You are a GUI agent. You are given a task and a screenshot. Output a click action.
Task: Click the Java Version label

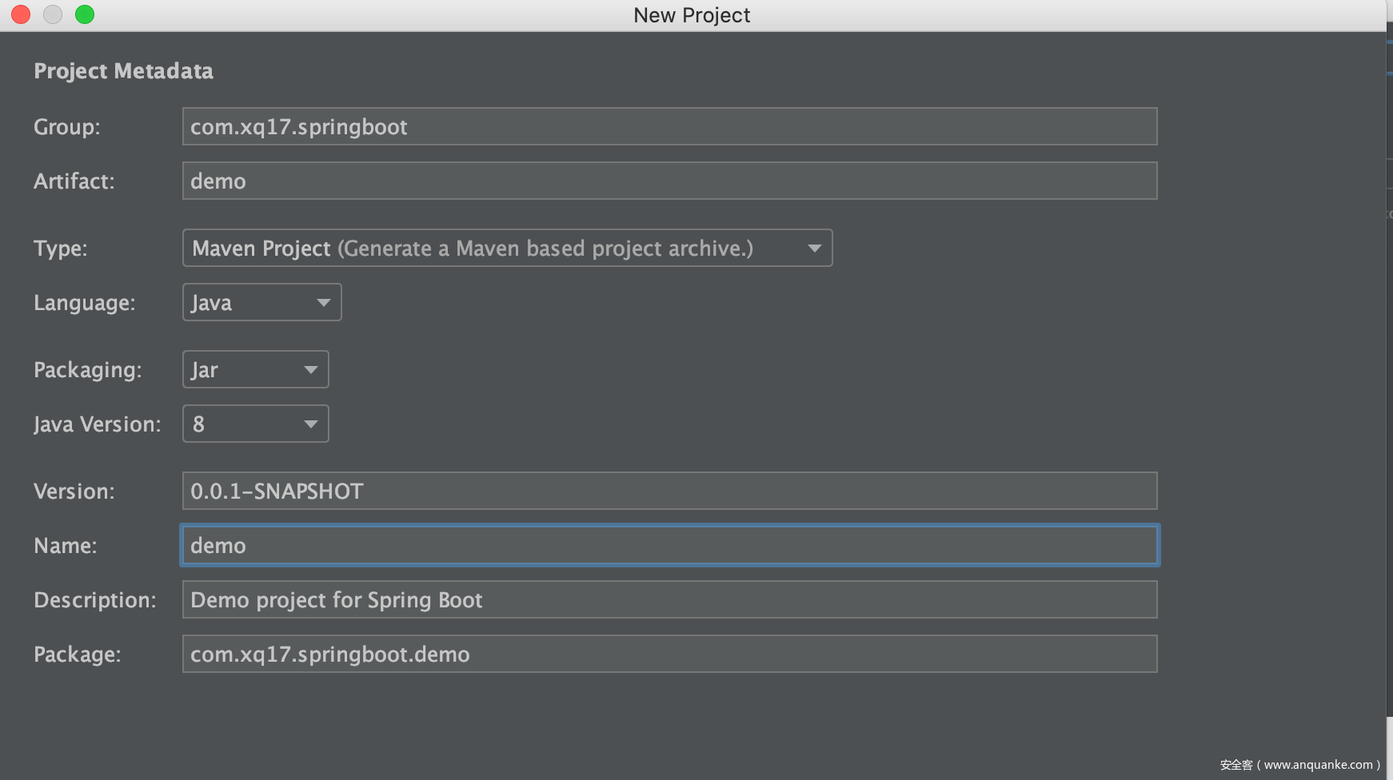(x=97, y=424)
